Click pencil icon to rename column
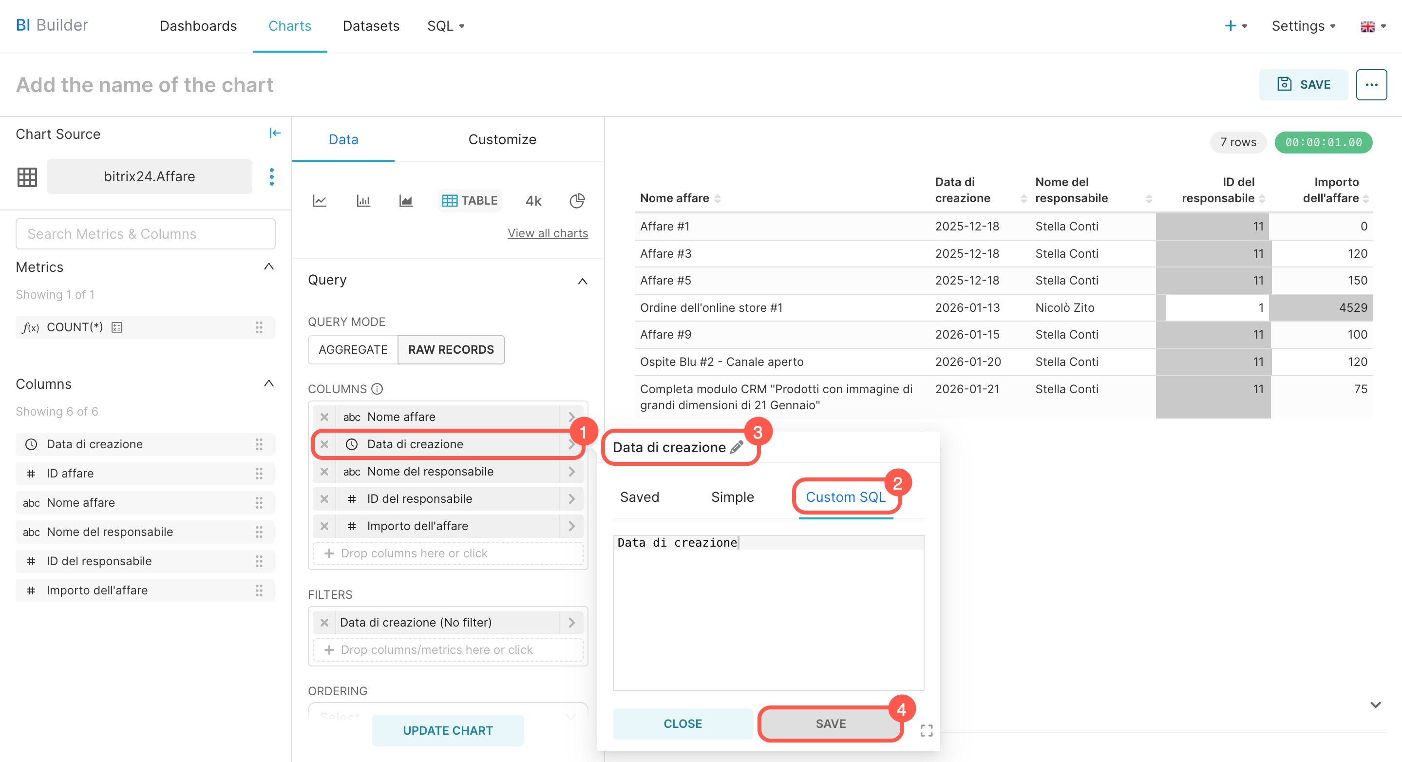1402x762 pixels. [737, 447]
